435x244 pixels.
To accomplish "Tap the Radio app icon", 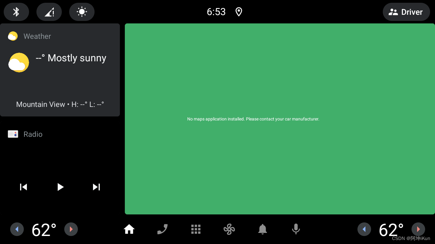I will point(13,134).
